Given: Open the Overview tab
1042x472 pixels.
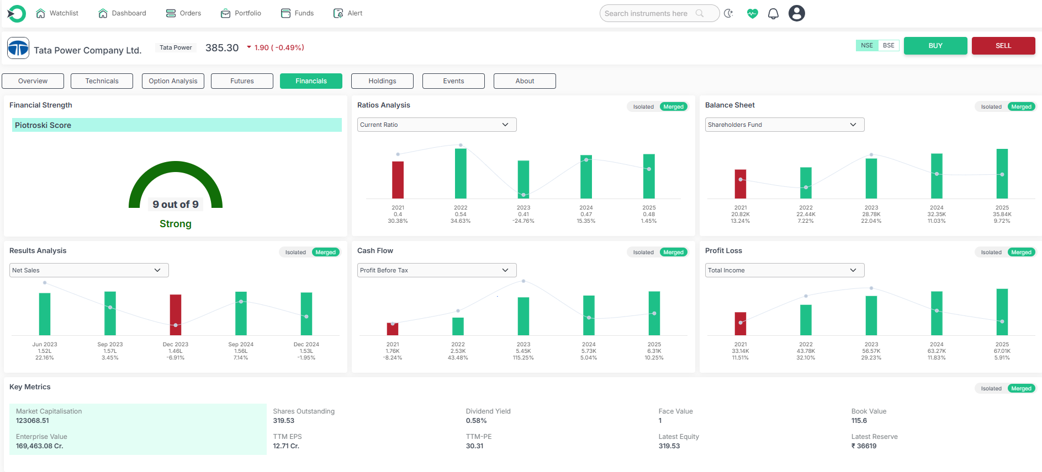Looking at the screenshot, I should (33, 81).
